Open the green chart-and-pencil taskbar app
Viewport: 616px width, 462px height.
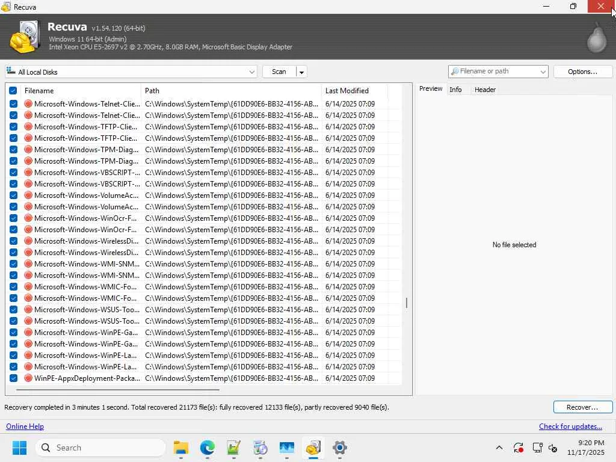pyautogui.click(x=234, y=448)
